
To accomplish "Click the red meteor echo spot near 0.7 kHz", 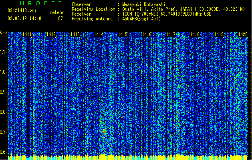I will 104,132.
